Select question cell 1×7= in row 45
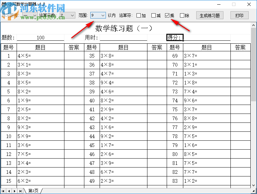 coord(124,145)
